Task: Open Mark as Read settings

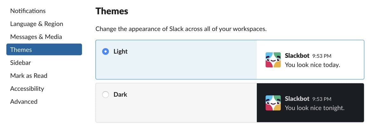Action: tap(29, 76)
